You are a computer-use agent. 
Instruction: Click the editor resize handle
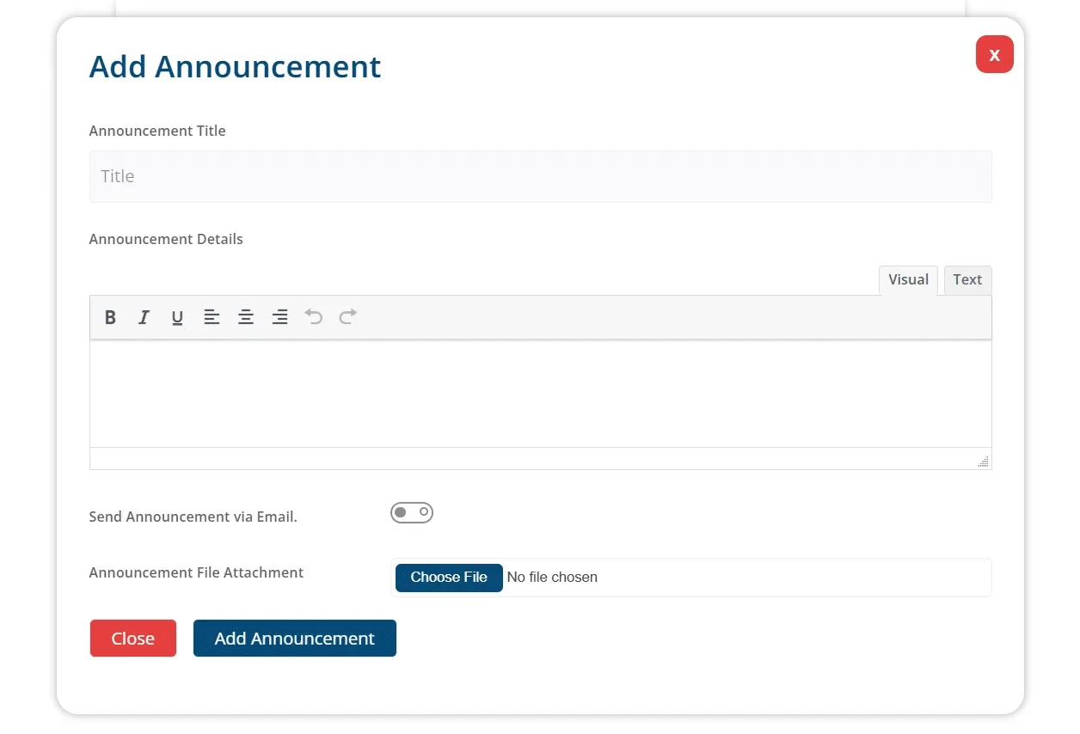983,462
